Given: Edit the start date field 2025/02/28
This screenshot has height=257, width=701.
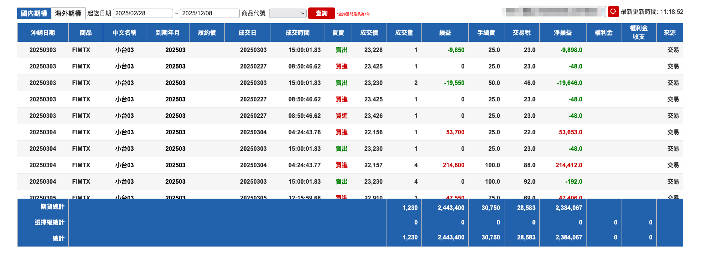Looking at the screenshot, I should [x=143, y=13].
